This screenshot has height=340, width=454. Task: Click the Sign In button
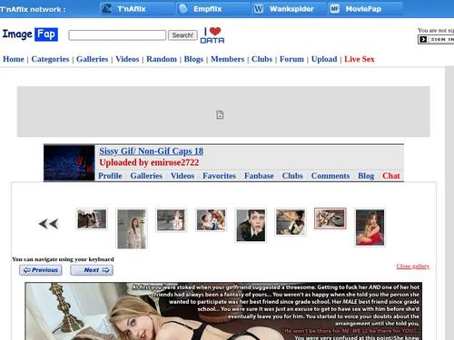tap(436, 39)
